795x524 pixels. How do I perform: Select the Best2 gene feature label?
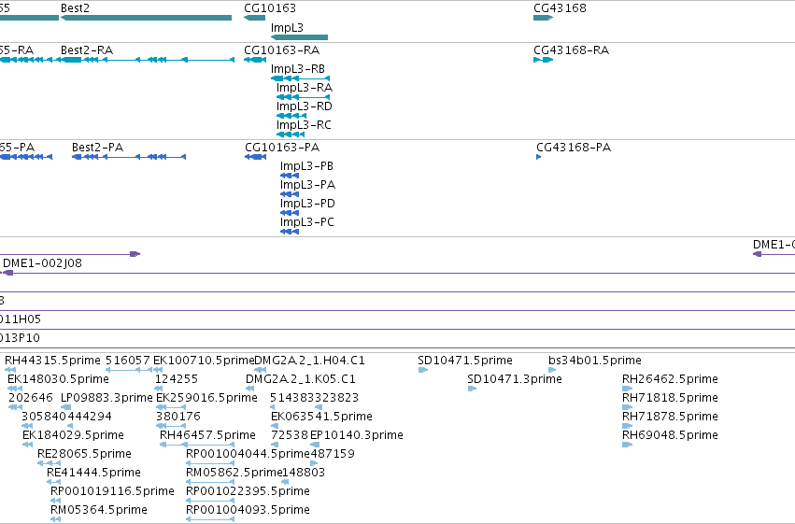tap(75, 8)
